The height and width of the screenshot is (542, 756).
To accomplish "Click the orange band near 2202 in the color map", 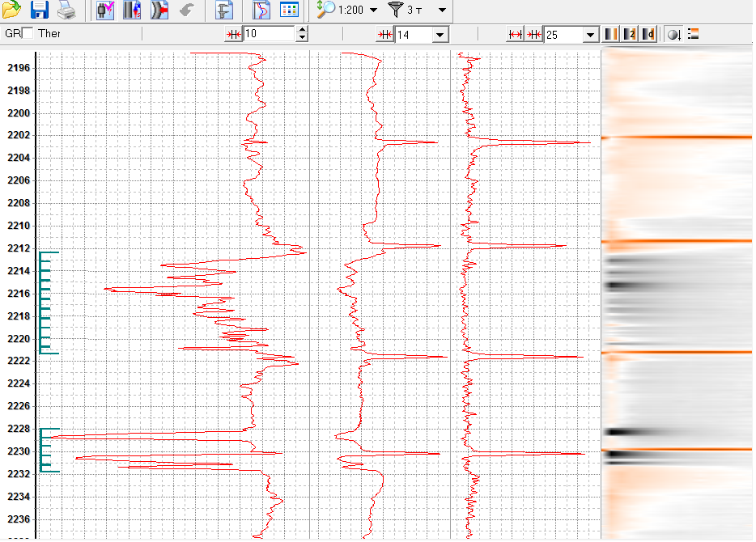I will pyautogui.click(x=677, y=138).
